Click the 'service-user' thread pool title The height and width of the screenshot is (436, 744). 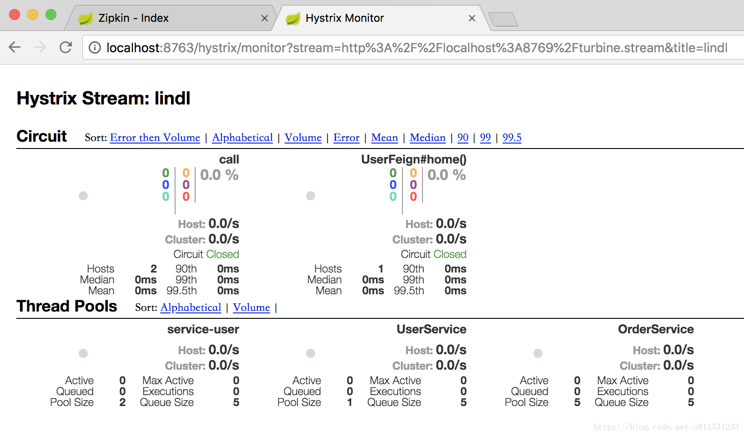pos(203,329)
